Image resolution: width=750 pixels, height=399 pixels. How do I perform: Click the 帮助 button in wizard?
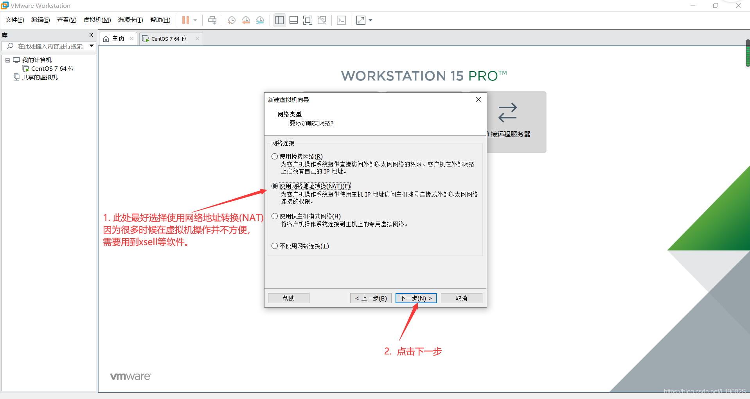click(x=289, y=298)
